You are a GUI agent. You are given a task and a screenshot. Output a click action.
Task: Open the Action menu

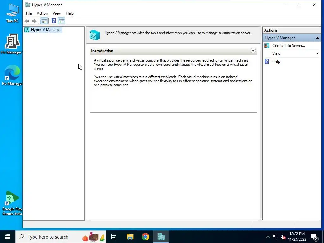click(x=42, y=13)
